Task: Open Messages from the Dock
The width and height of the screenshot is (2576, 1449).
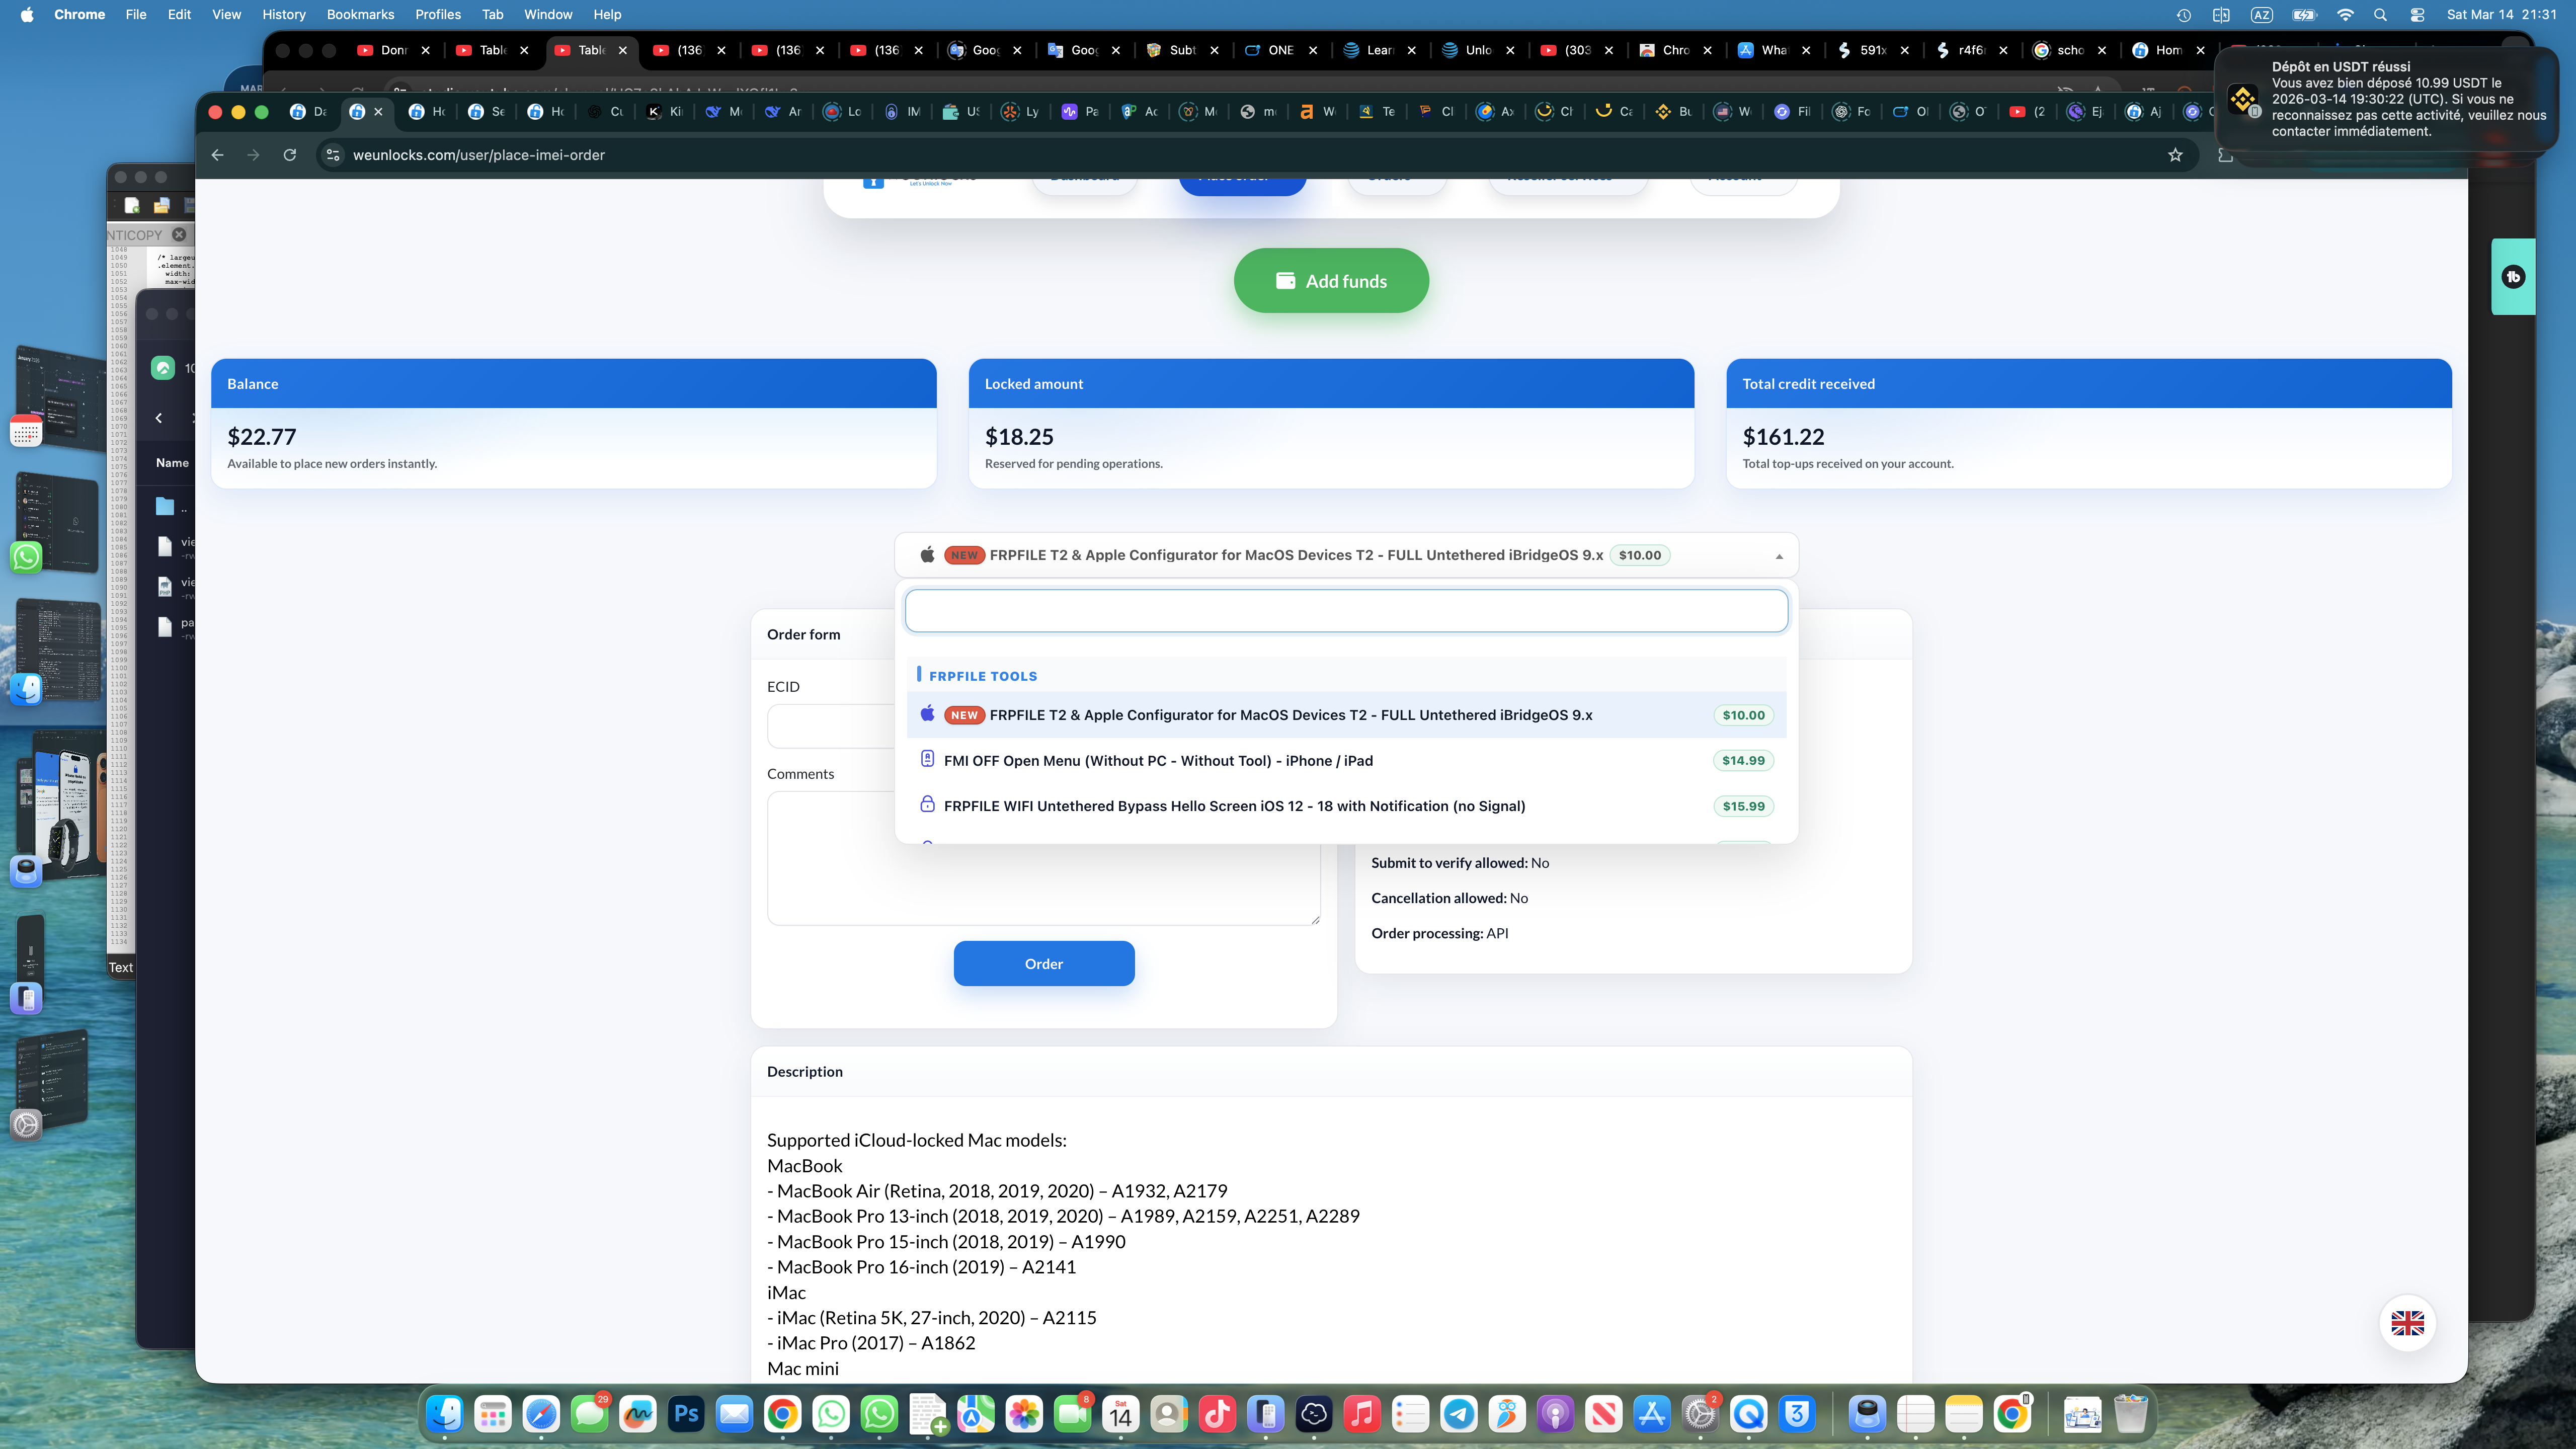Action: pyautogui.click(x=590, y=1413)
